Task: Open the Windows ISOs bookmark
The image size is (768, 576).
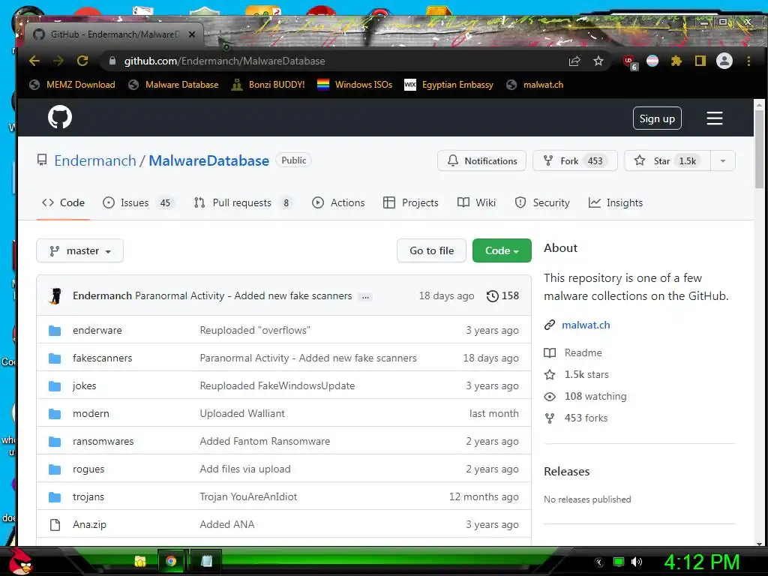Action: 355,85
